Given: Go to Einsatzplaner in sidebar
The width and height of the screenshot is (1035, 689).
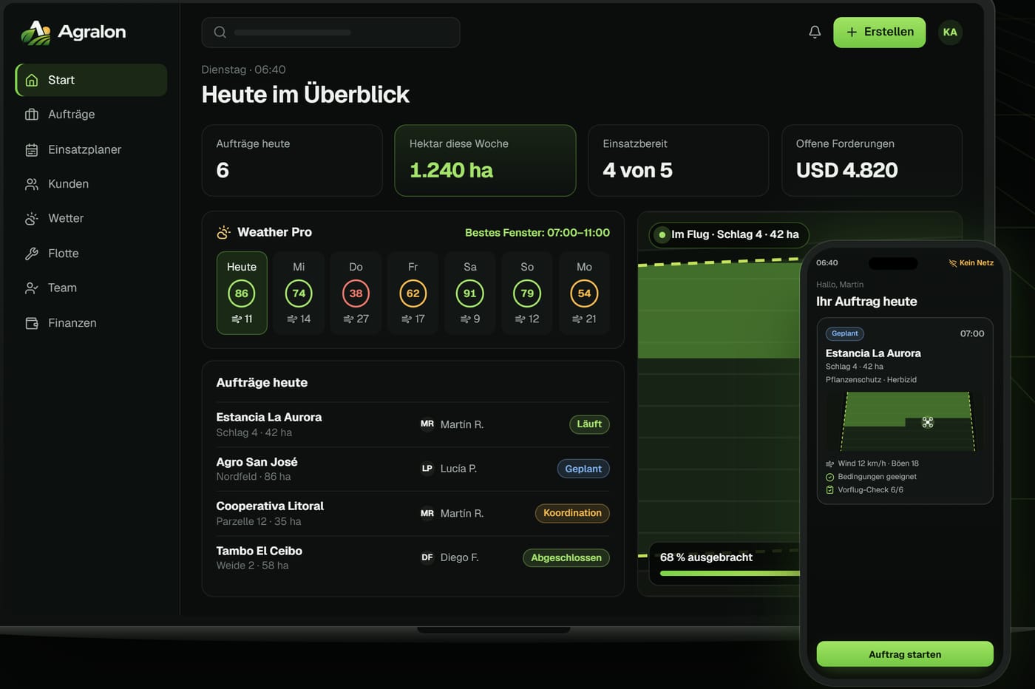Looking at the screenshot, I should pos(92,149).
